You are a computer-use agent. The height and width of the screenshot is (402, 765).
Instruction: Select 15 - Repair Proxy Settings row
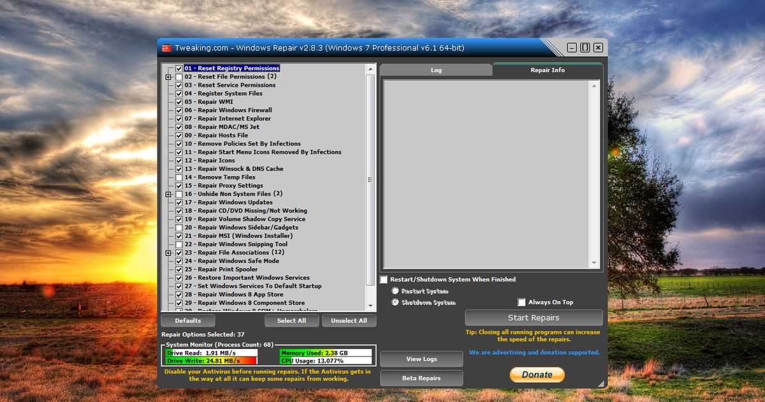(224, 186)
